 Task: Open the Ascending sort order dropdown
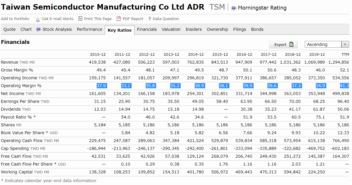point(323,44)
